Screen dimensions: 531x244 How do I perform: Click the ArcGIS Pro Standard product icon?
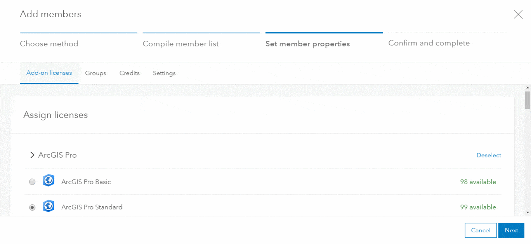point(49,206)
